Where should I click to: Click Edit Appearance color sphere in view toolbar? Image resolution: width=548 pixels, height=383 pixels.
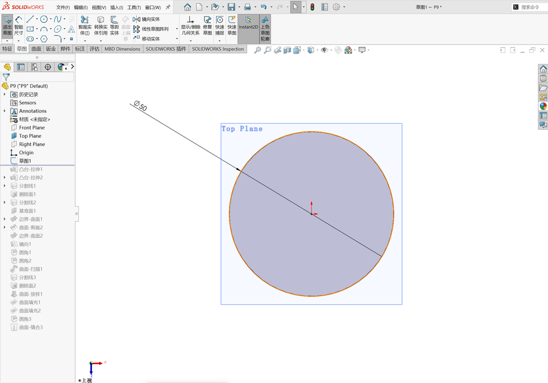click(x=348, y=50)
